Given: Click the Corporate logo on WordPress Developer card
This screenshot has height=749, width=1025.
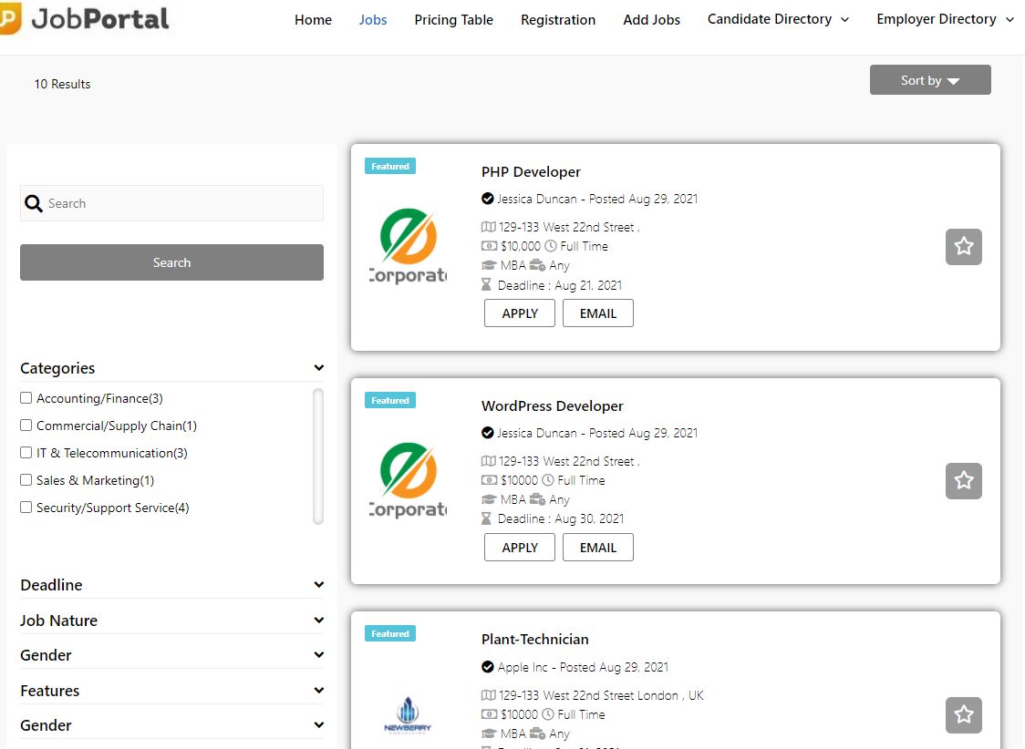Looking at the screenshot, I should (408, 480).
